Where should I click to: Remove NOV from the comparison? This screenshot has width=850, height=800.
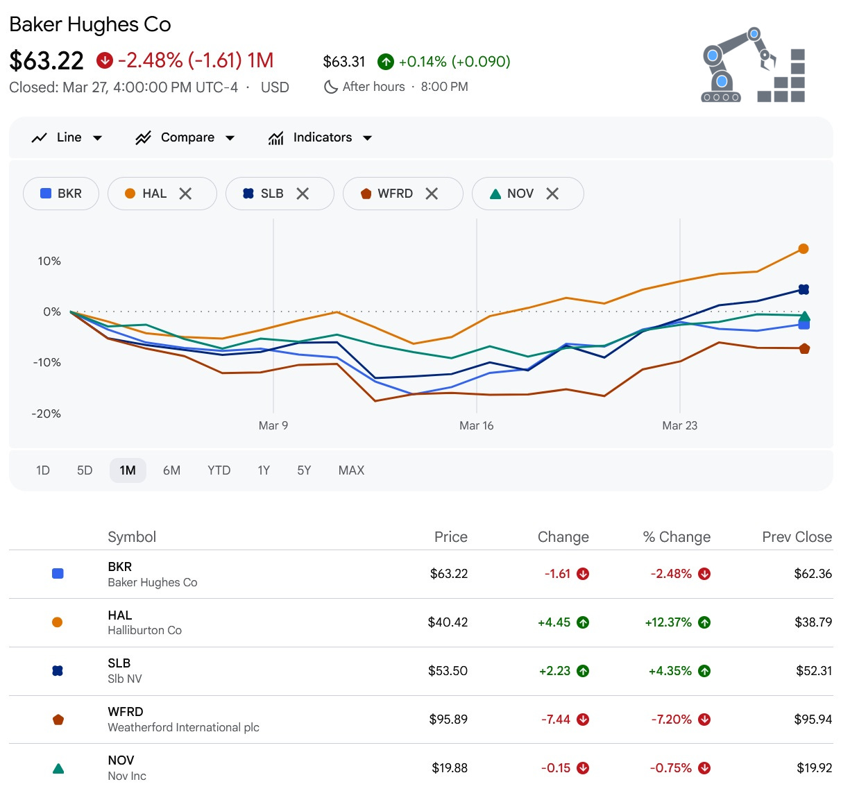point(552,194)
